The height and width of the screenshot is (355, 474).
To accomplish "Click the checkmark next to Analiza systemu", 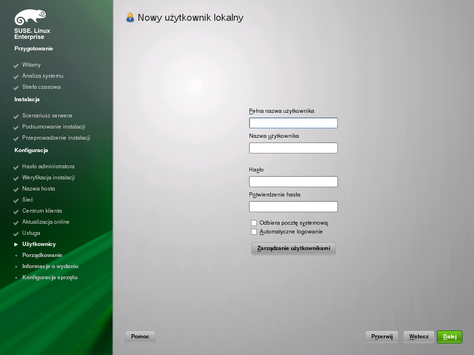I will (x=16, y=77).
